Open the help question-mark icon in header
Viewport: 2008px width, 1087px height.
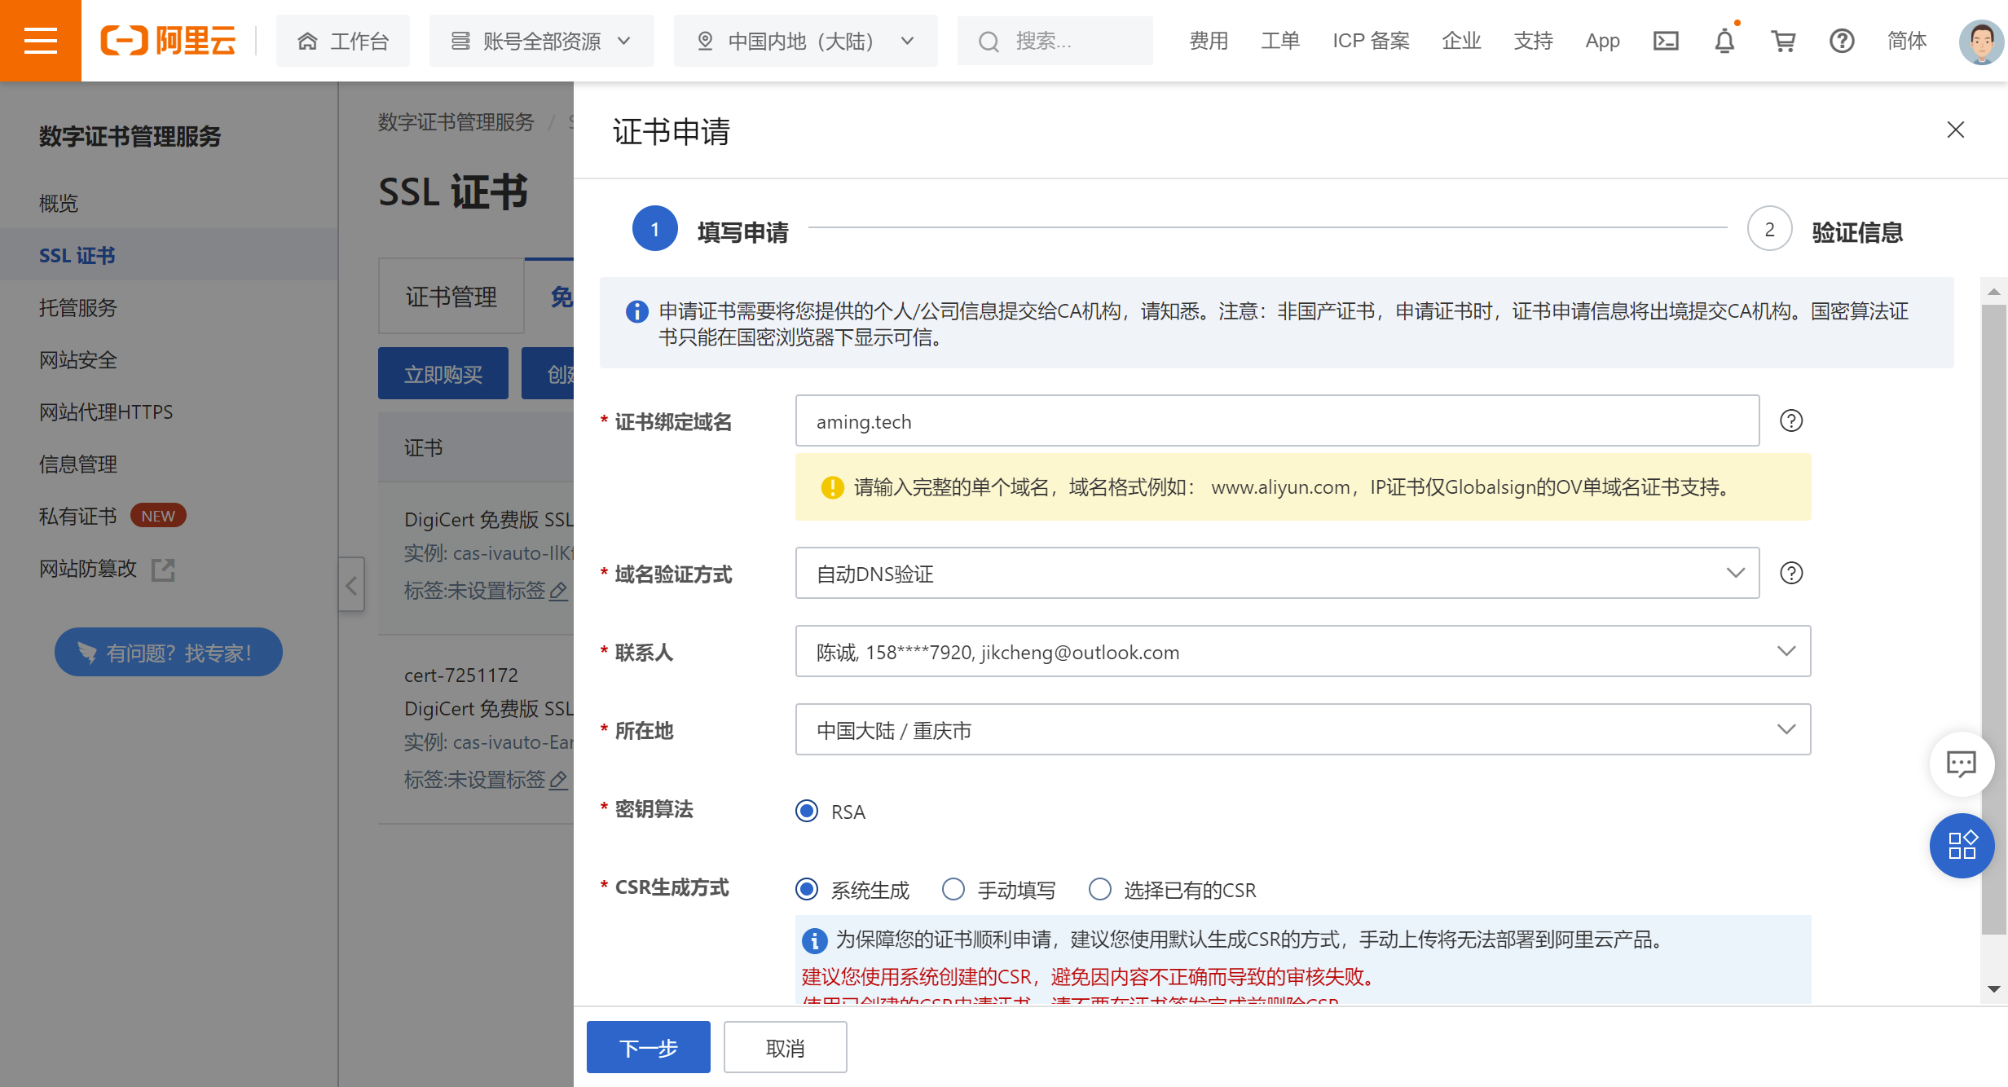click(1842, 41)
